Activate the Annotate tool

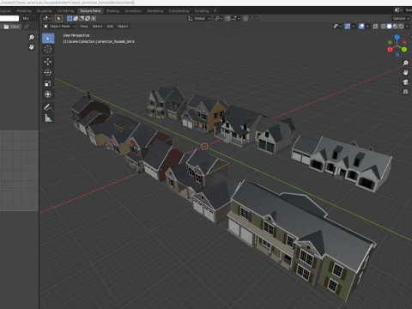coord(48,107)
